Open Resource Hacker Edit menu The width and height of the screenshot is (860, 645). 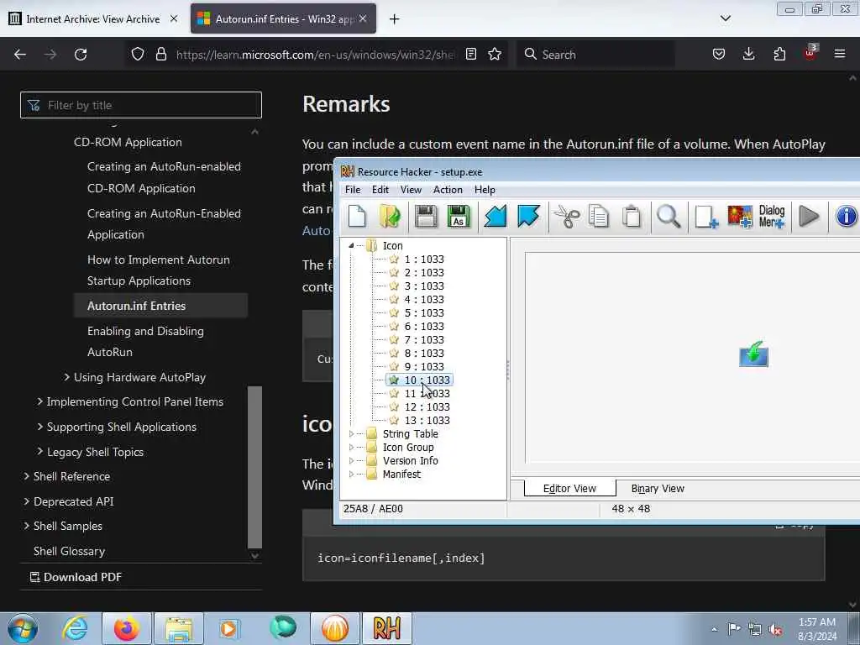(380, 190)
